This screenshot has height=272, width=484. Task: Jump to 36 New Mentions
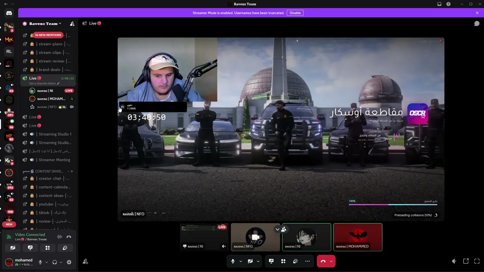[48, 35]
